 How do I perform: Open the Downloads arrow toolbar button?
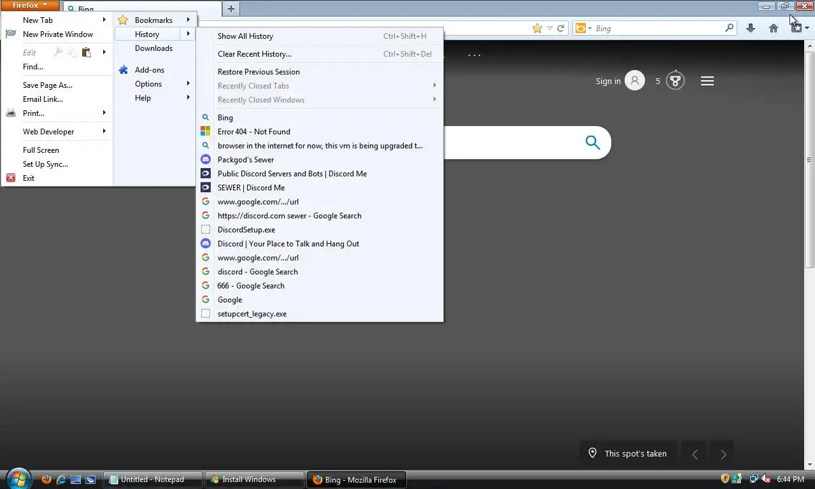pos(751,28)
